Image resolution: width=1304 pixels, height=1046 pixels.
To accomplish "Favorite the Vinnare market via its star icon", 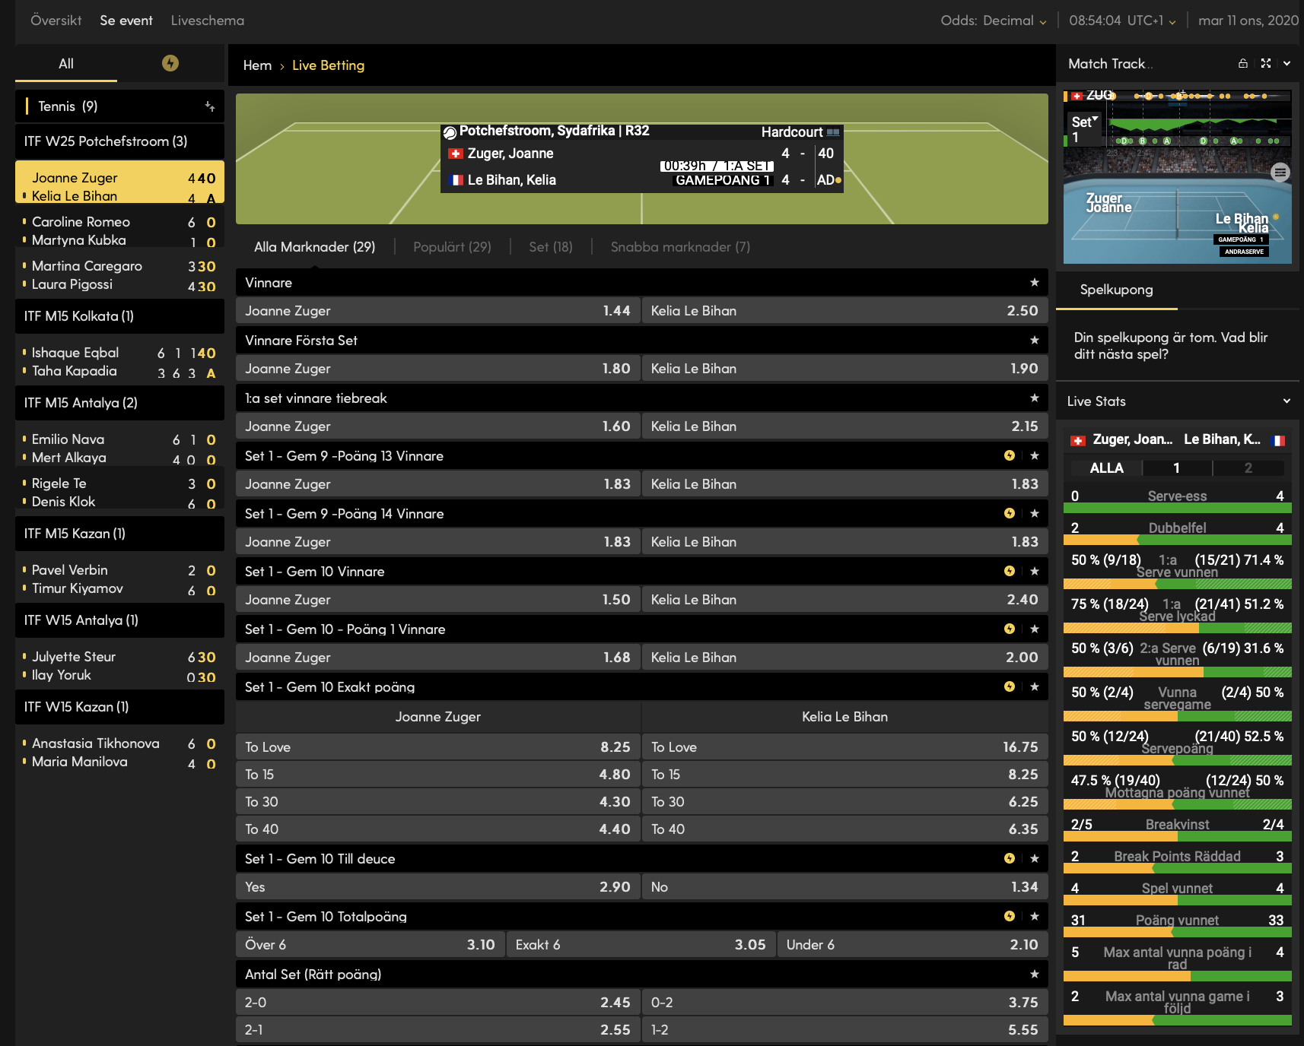I will click(x=1034, y=282).
